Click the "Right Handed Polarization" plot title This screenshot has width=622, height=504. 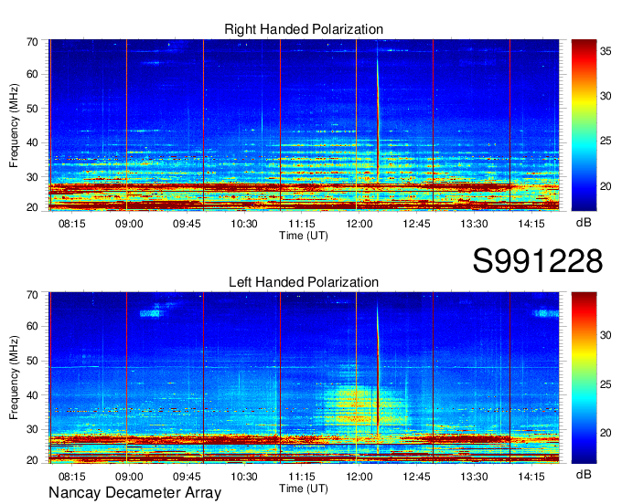[x=304, y=29]
